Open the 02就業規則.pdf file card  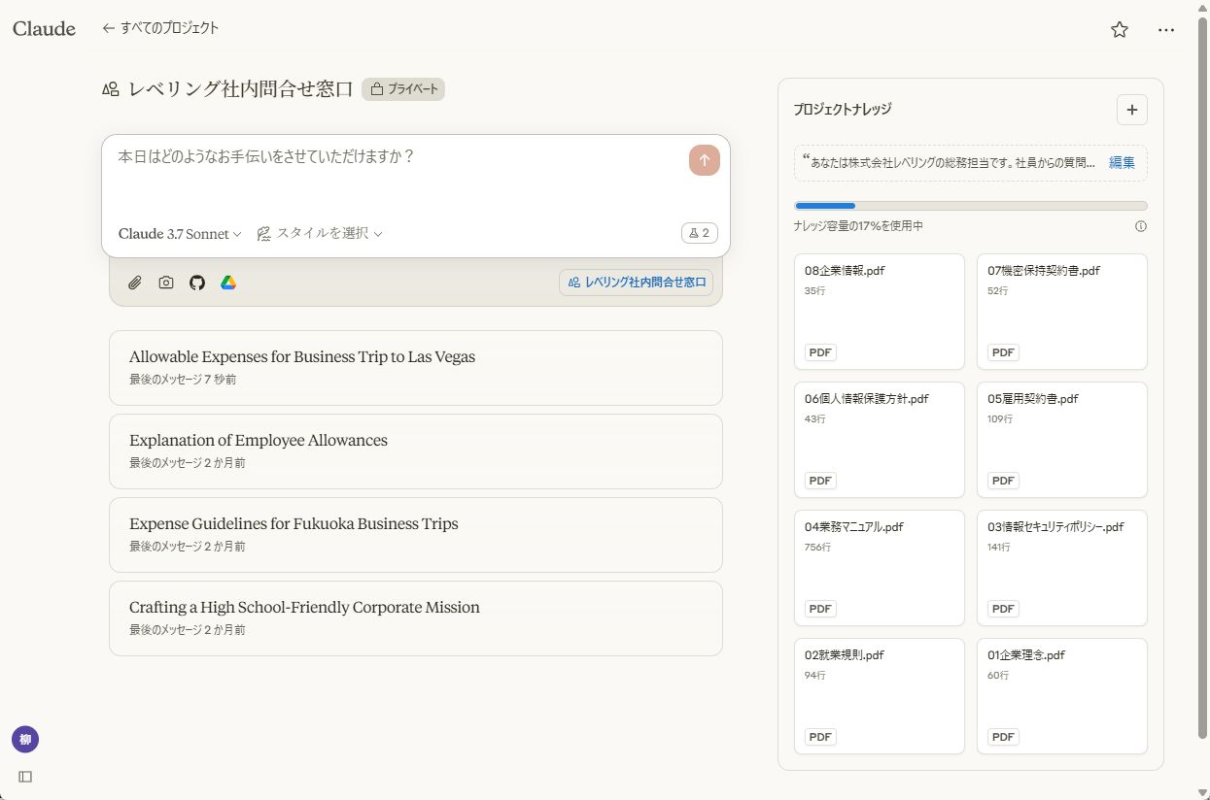pyautogui.click(x=879, y=696)
